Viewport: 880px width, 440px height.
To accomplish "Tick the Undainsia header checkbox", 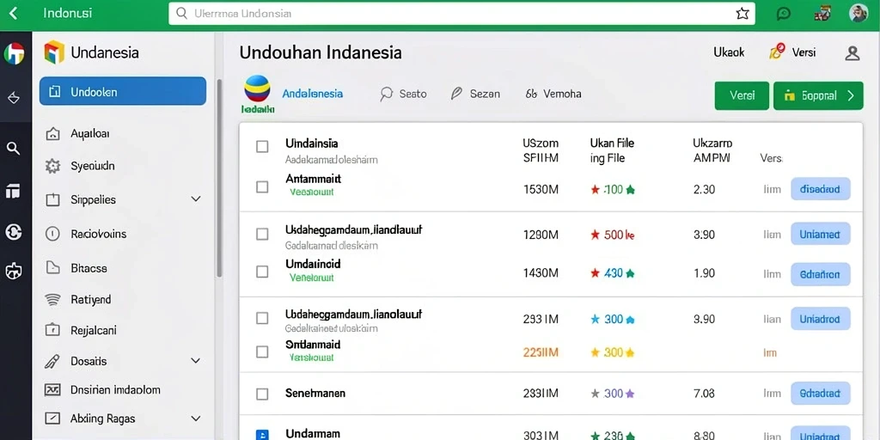I will click(262, 146).
